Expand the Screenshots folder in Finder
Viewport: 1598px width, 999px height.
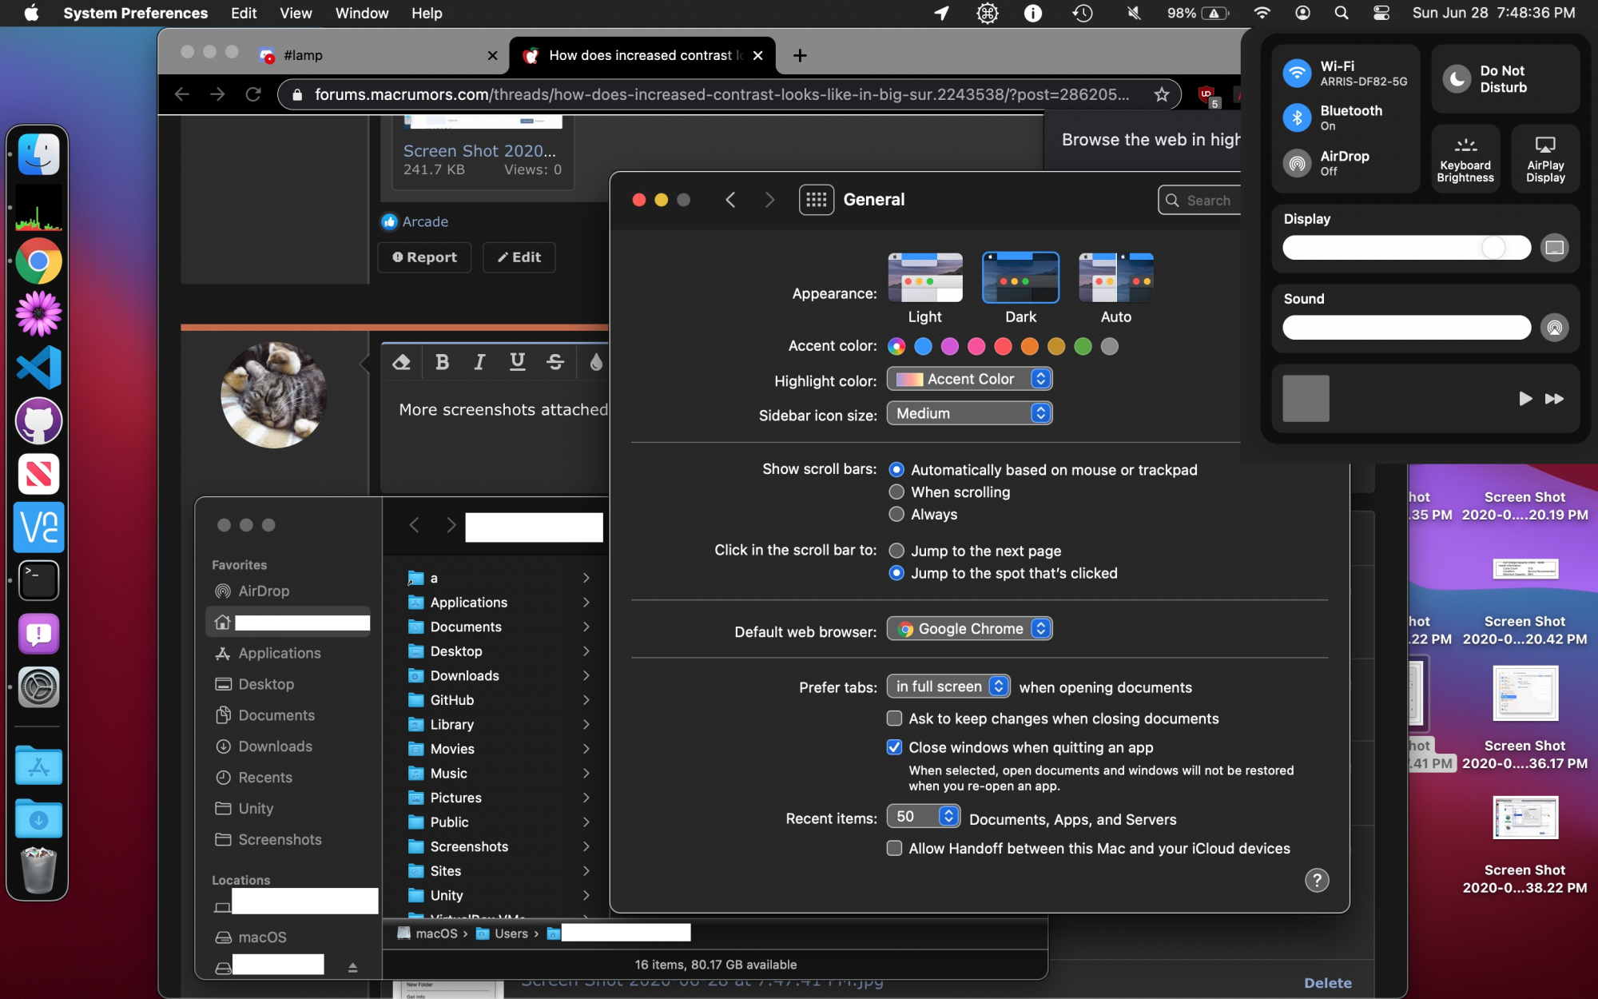tap(586, 846)
